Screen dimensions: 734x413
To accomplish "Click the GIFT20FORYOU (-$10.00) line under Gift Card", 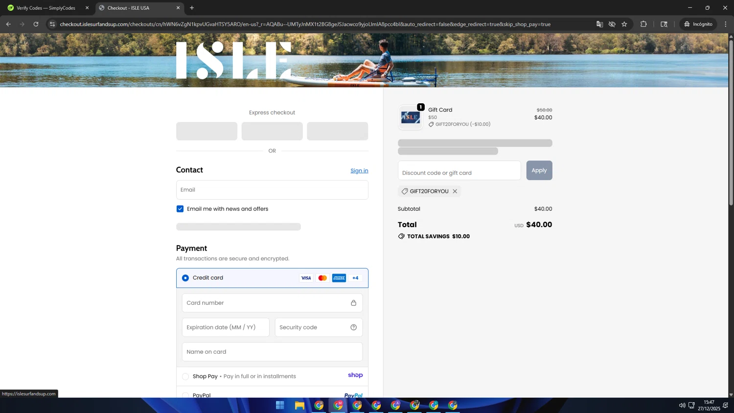I will pos(459,124).
